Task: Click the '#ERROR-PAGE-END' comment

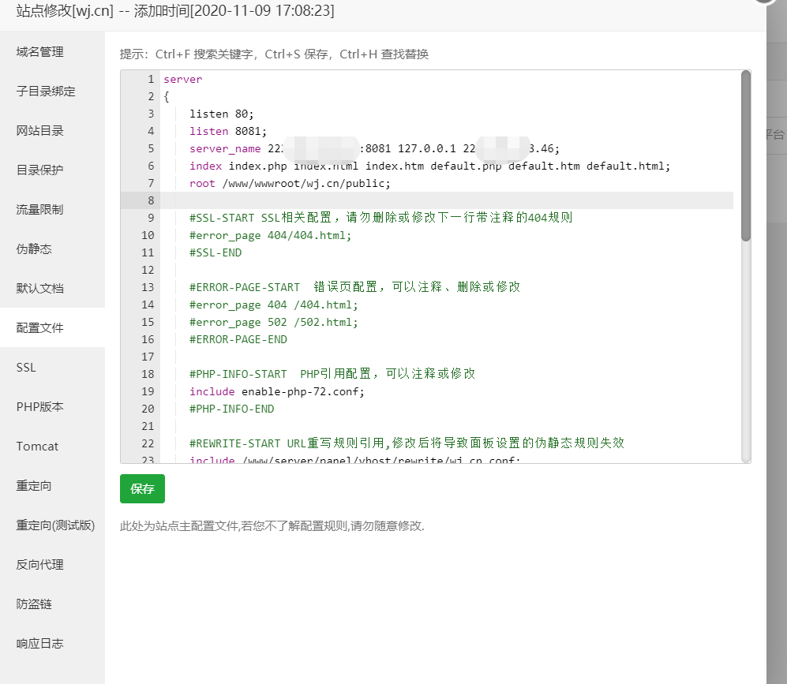Action: [238, 339]
